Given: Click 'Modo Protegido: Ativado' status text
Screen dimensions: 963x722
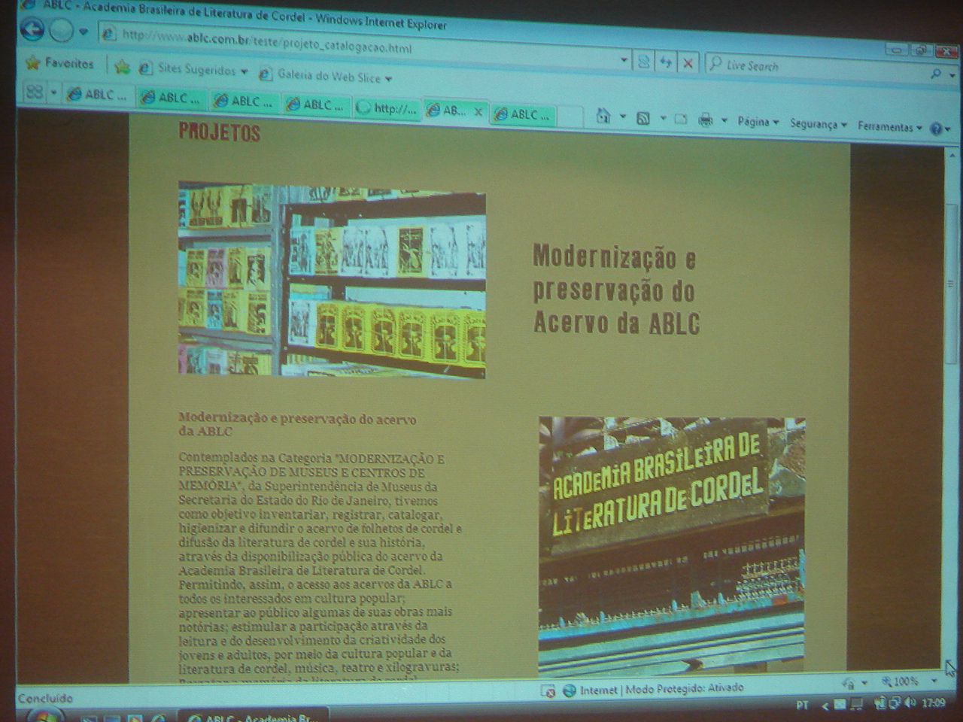Looking at the screenshot, I should [x=684, y=688].
